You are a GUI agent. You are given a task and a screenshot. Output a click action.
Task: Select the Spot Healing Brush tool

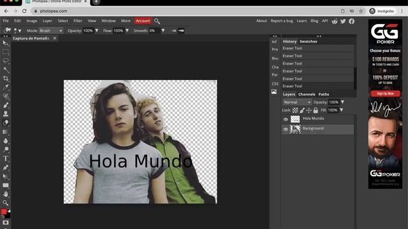tap(6, 96)
